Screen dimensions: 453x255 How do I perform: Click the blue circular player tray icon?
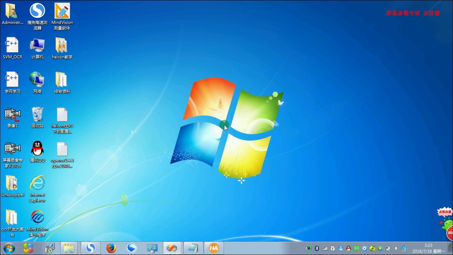coord(365,248)
